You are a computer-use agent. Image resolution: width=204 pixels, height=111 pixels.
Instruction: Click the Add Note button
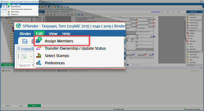[x=6, y=71]
